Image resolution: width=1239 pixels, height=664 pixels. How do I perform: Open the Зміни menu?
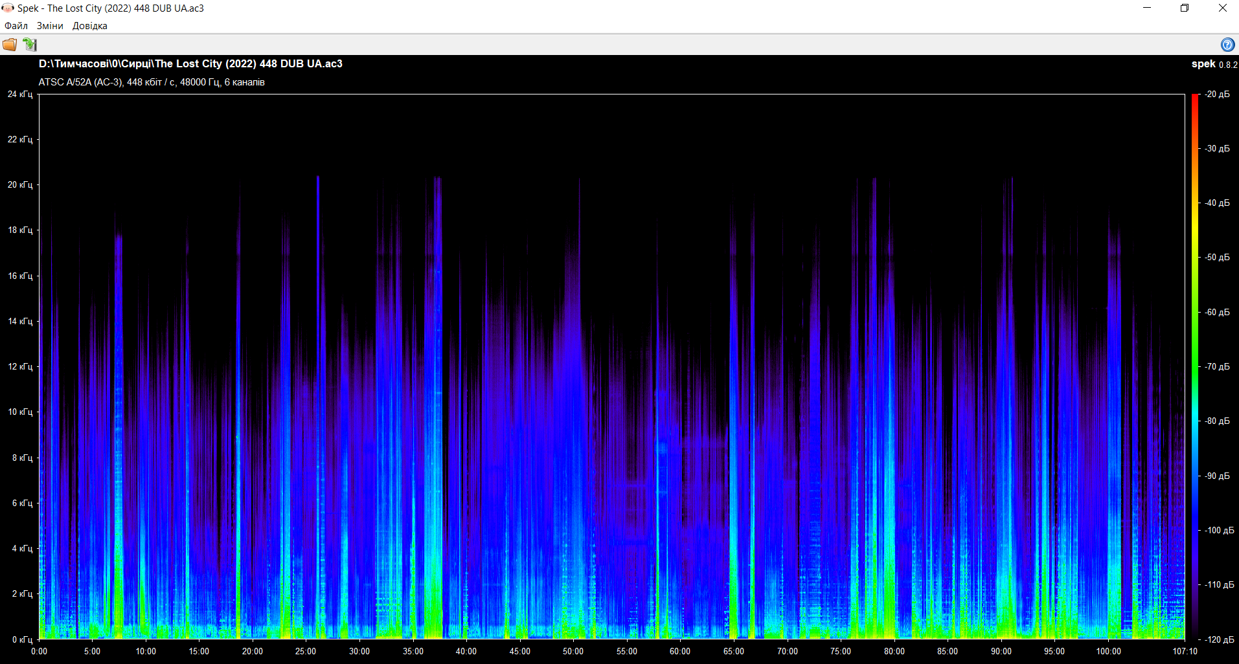50,26
